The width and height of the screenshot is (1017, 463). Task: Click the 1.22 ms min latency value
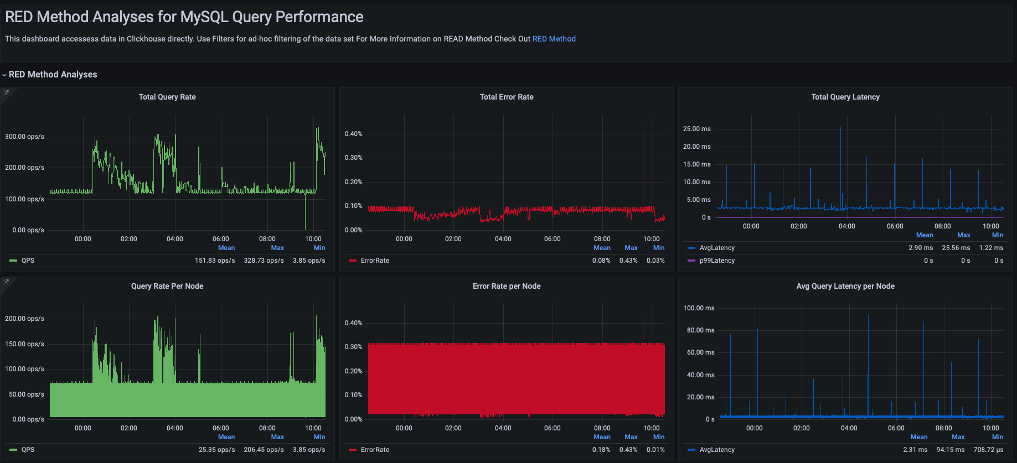991,248
